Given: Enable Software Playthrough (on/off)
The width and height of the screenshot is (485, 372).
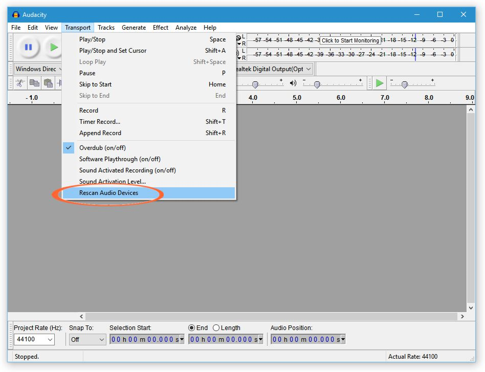Looking at the screenshot, I should coord(148,159).
